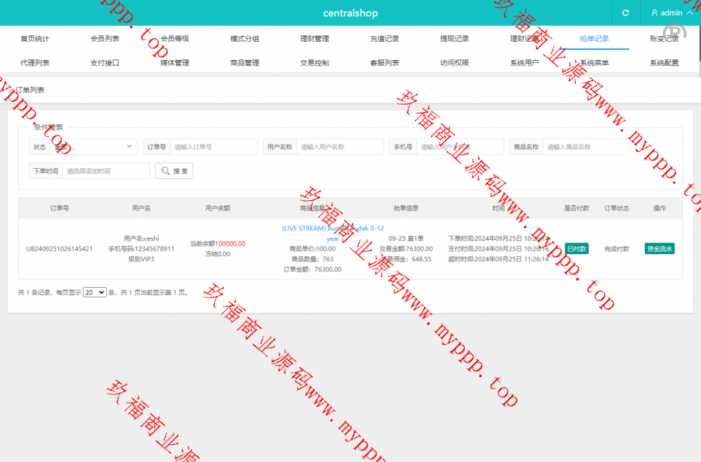Open the admin user menu
The width and height of the screenshot is (701, 462).
click(x=671, y=13)
